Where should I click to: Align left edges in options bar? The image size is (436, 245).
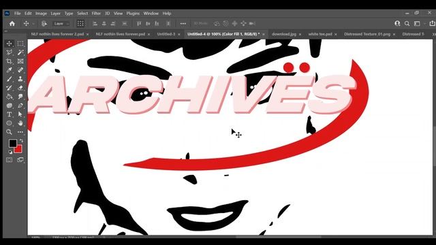coord(95,24)
